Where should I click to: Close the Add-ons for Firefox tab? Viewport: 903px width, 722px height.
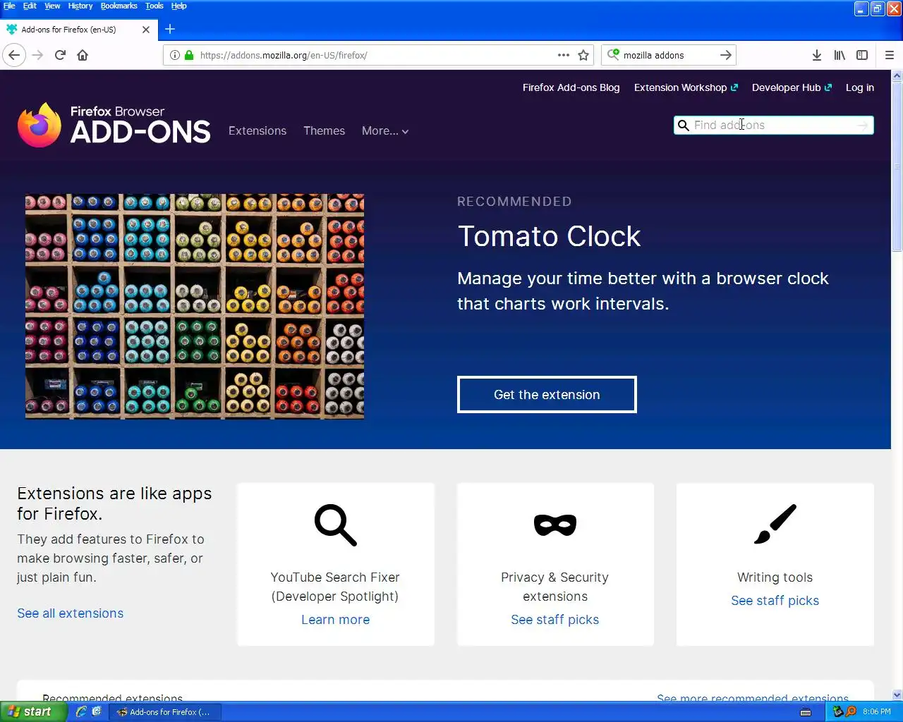coord(146,30)
